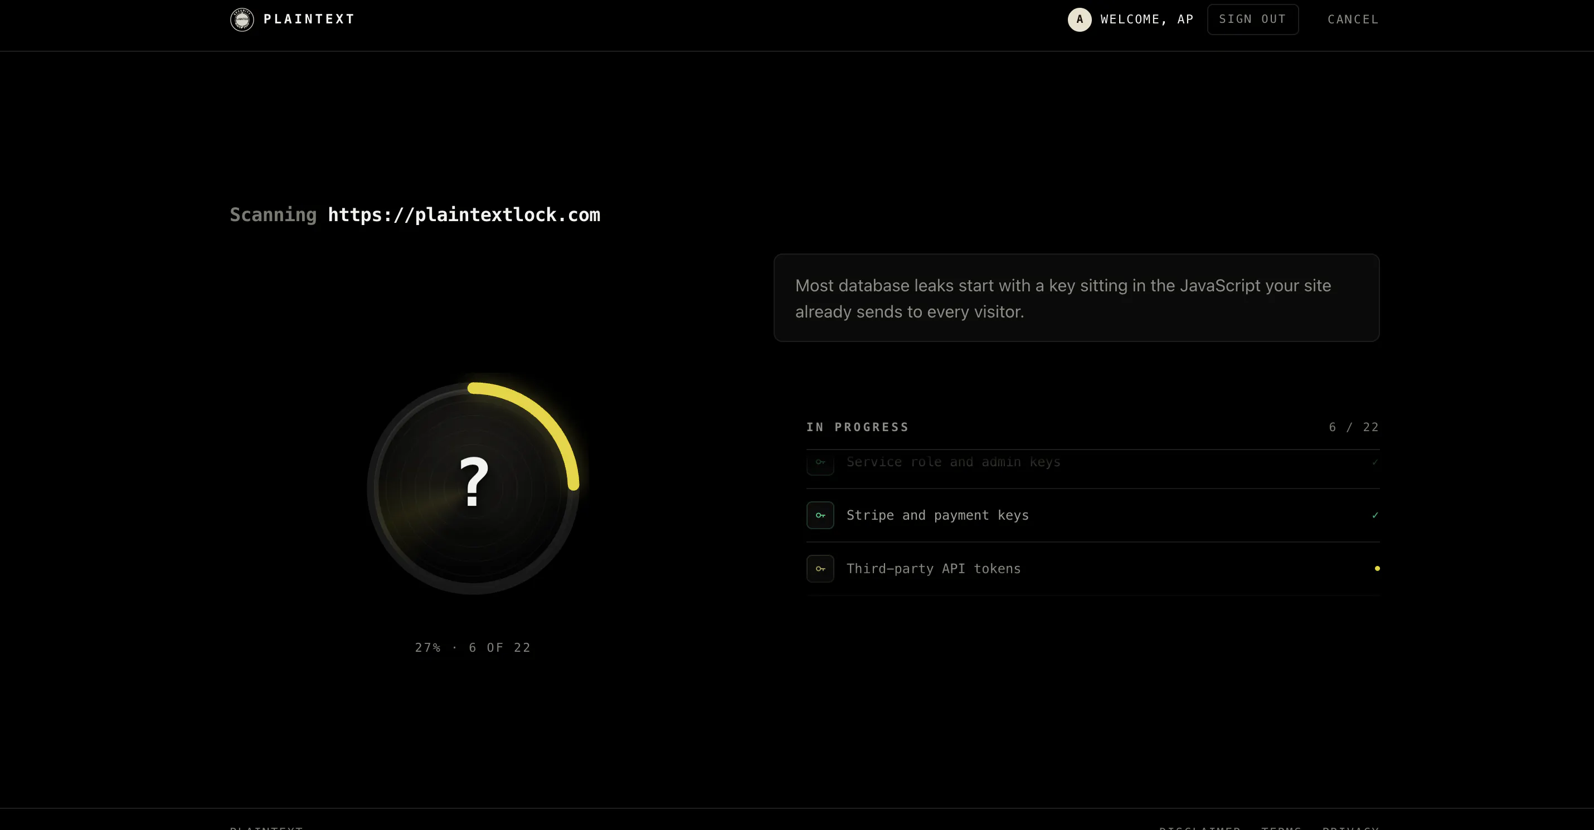Click key icon beside Third-party API tokens
This screenshot has height=830, width=1594.
[820, 568]
